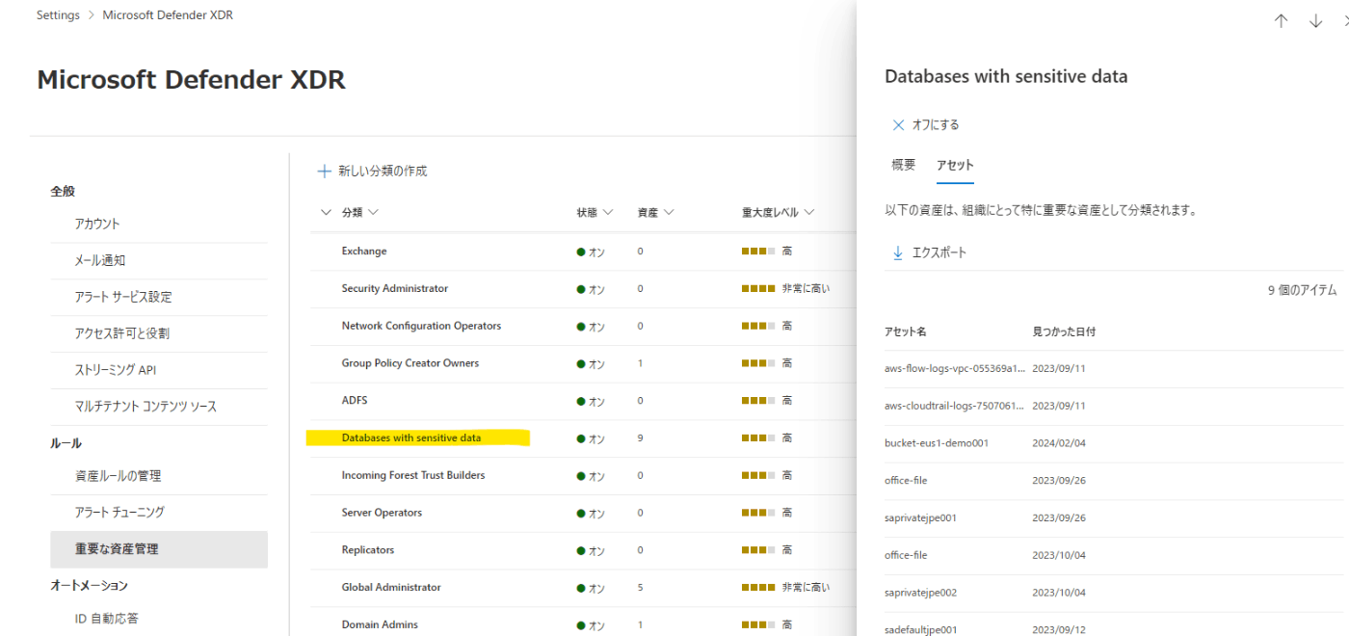Open ストリーミング API settings

116,370
